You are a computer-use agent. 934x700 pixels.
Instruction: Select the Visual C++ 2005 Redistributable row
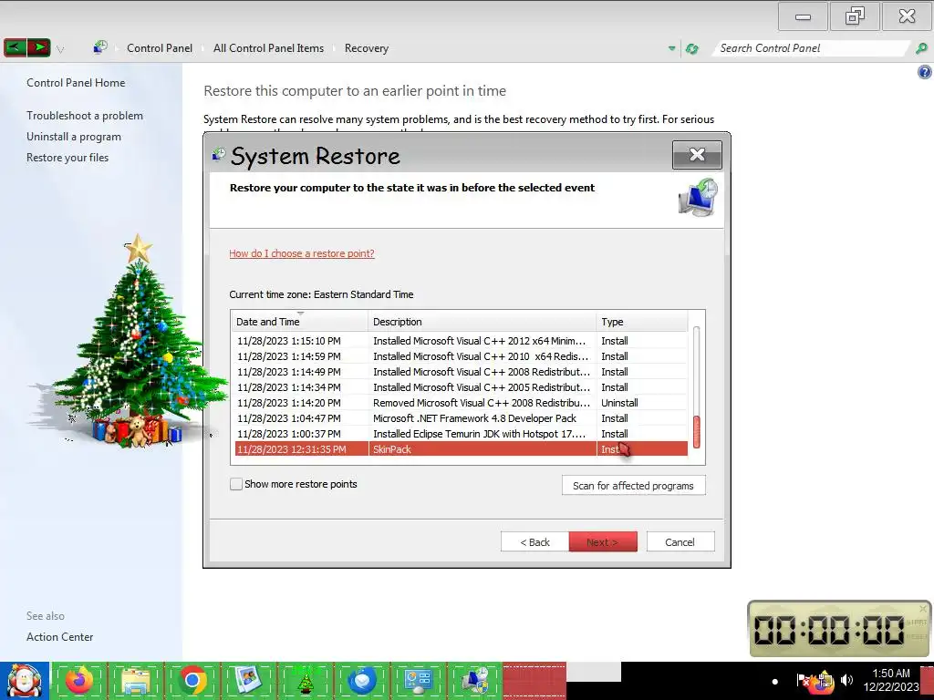click(460, 387)
